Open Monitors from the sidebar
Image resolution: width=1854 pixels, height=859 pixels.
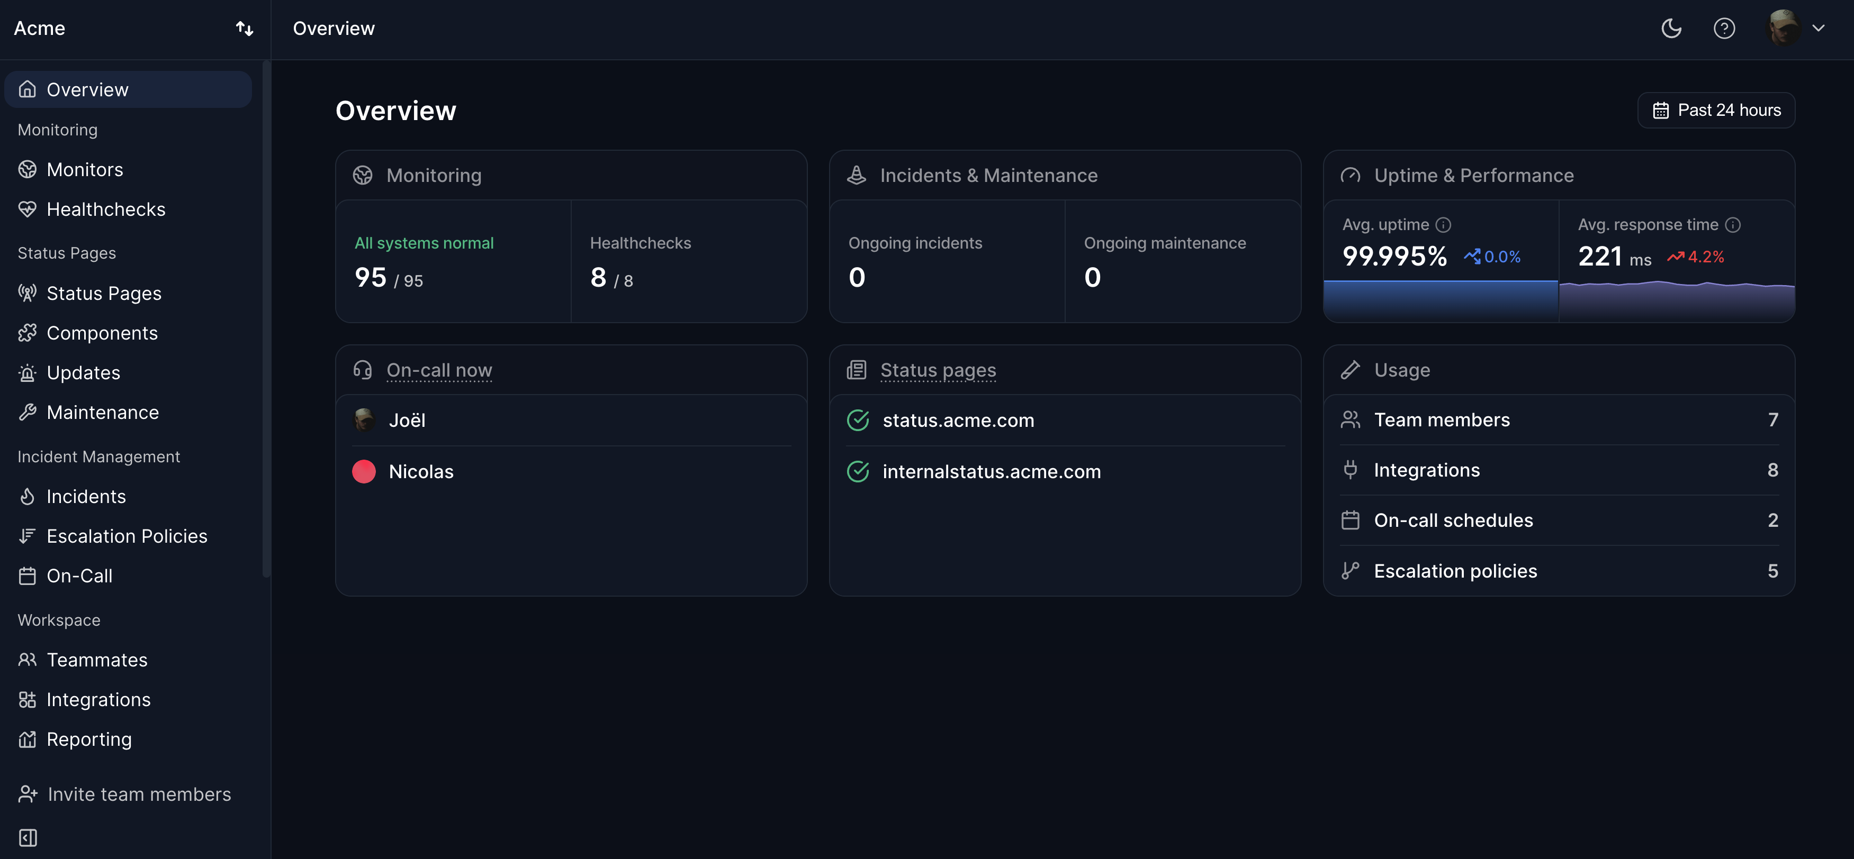[x=128, y=170]
